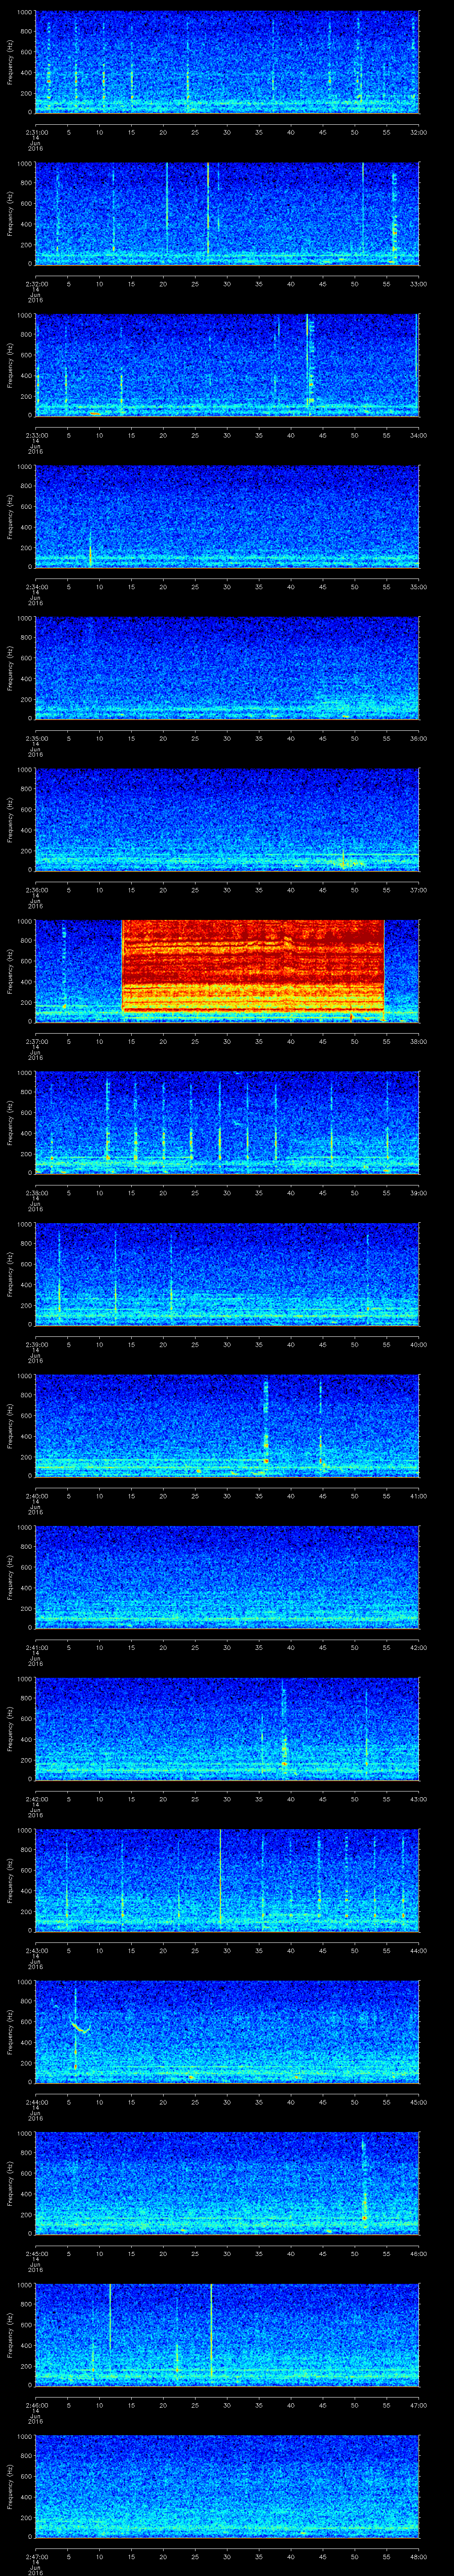Click the 48:00 end time label
This screenshot has height=2576, width=454.
[418, 2556]
